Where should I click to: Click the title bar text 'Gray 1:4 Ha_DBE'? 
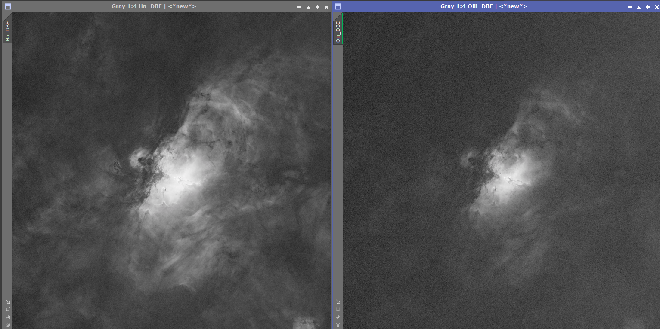136,6
